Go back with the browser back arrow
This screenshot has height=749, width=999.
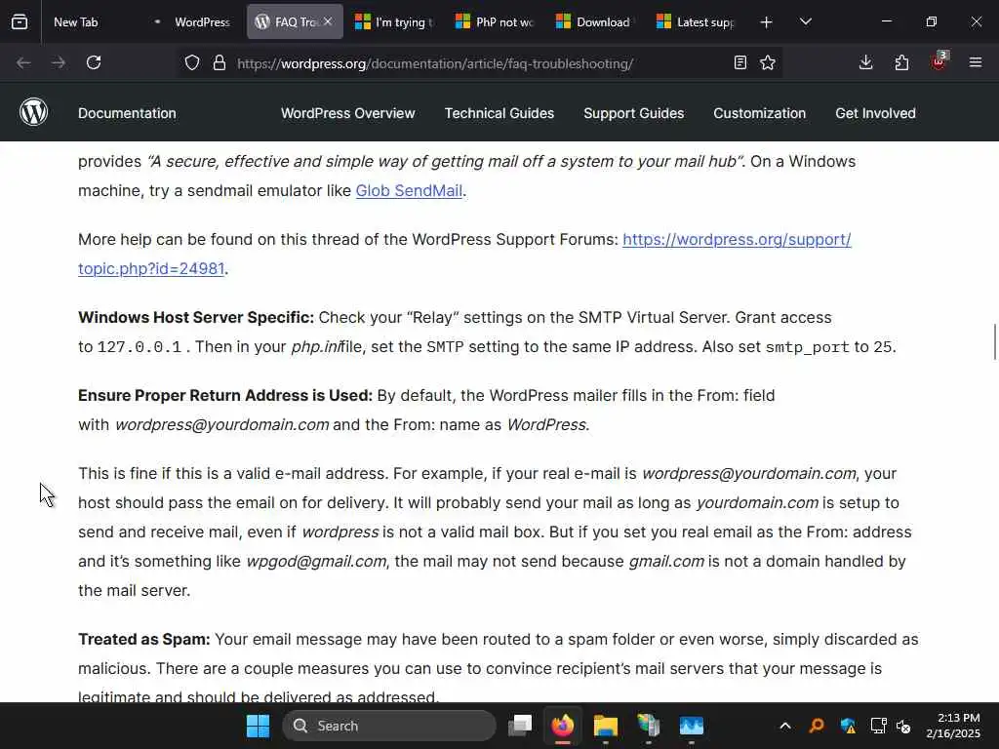coord(23,62)
